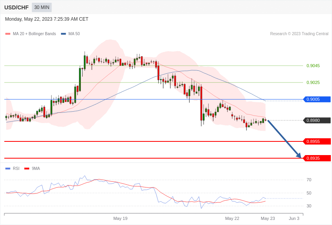Click the May 19 date axis label
Screen dimensions: 332x225
(x=120, y=218)
